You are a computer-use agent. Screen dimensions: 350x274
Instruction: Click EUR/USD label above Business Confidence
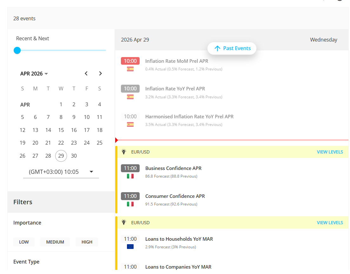click(140, 152)
